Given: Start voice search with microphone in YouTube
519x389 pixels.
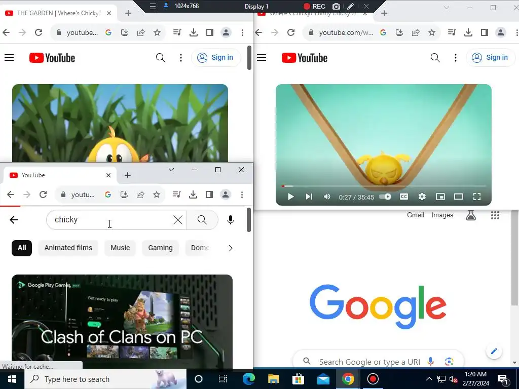Looking at the screenshot, I should 231,220.
